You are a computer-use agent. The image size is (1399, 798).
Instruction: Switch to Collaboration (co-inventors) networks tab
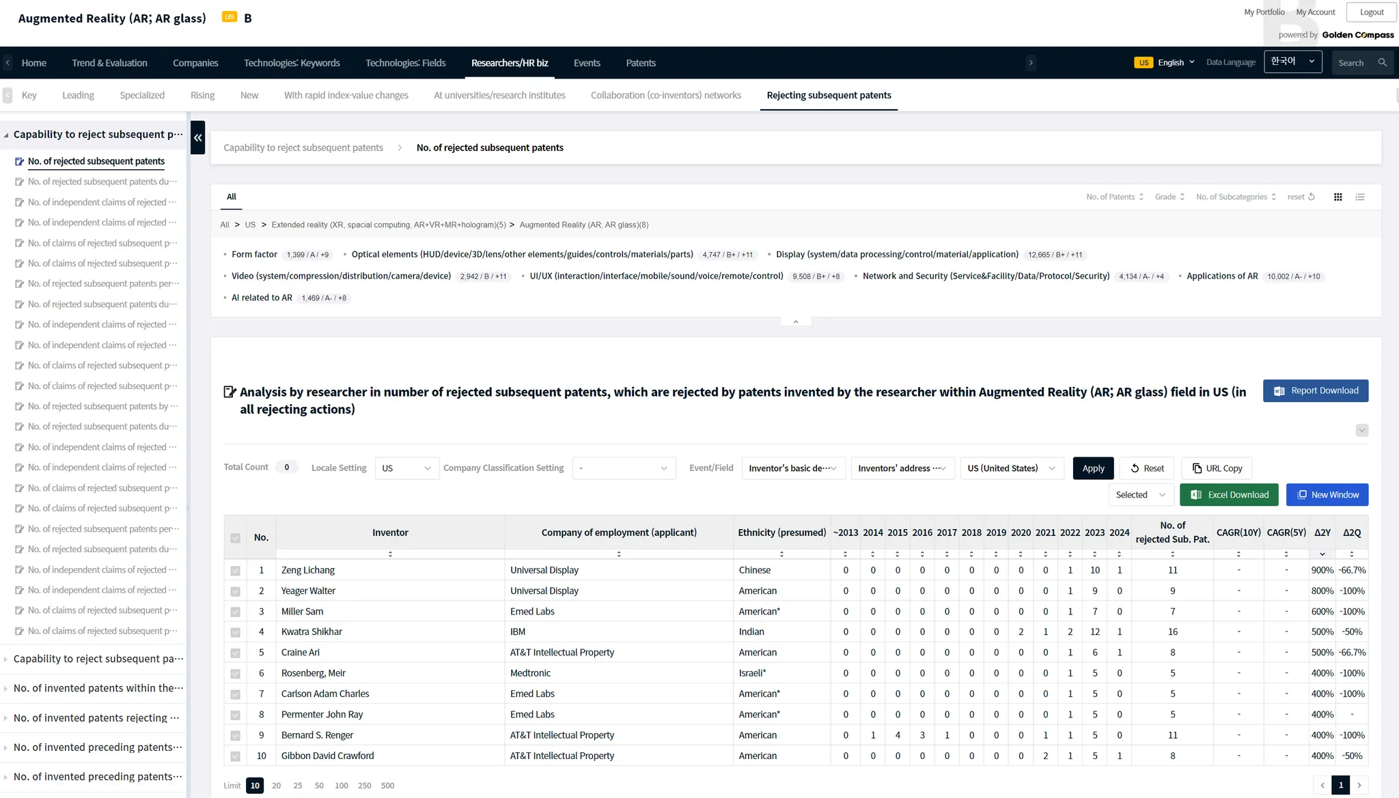tap(665, 96)
